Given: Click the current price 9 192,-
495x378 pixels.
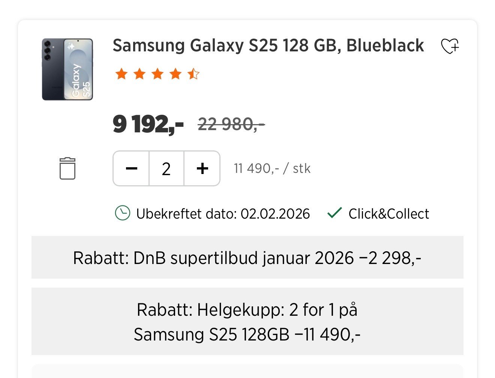Looking at the screenshot, I should tap(148, 124).
